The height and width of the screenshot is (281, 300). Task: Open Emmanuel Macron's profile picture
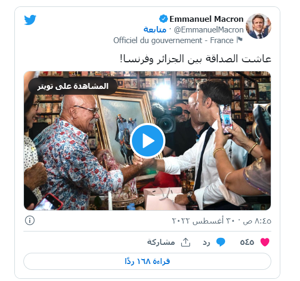pyautogui.click(x=259, y=26)
